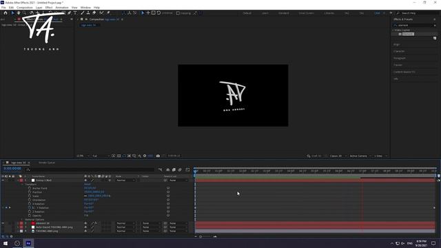Screen dimensions: 441x248
Task: Open blend mode dropdown for Group 1 Null
Action: [125, 180]
